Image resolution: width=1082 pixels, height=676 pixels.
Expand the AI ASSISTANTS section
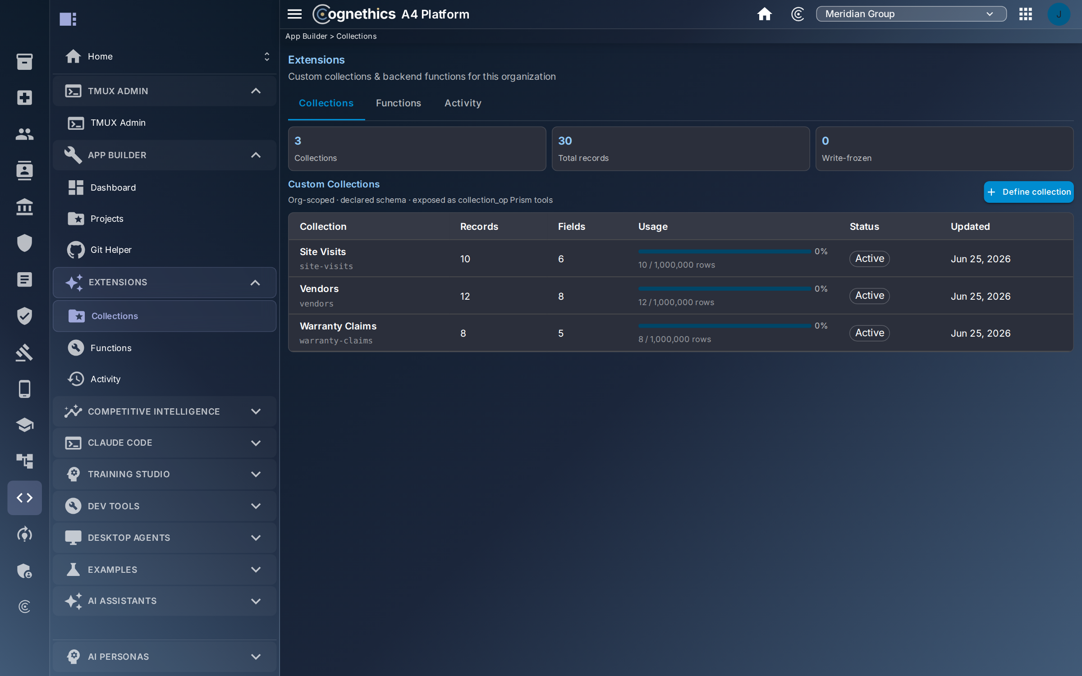tap(165, 601)
